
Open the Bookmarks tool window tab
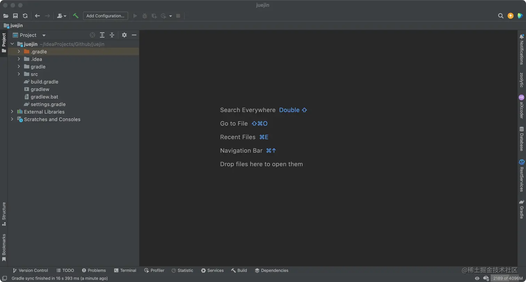(x=4, y=247)
